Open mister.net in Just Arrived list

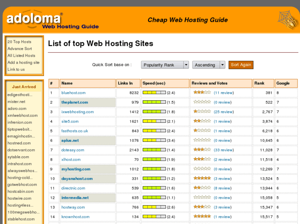coord(17,102)
